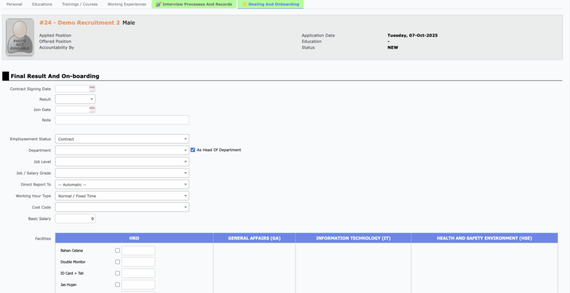570x293 pixels.
Task: Click the applicant photo placeholder
Action: coord(19,38)
